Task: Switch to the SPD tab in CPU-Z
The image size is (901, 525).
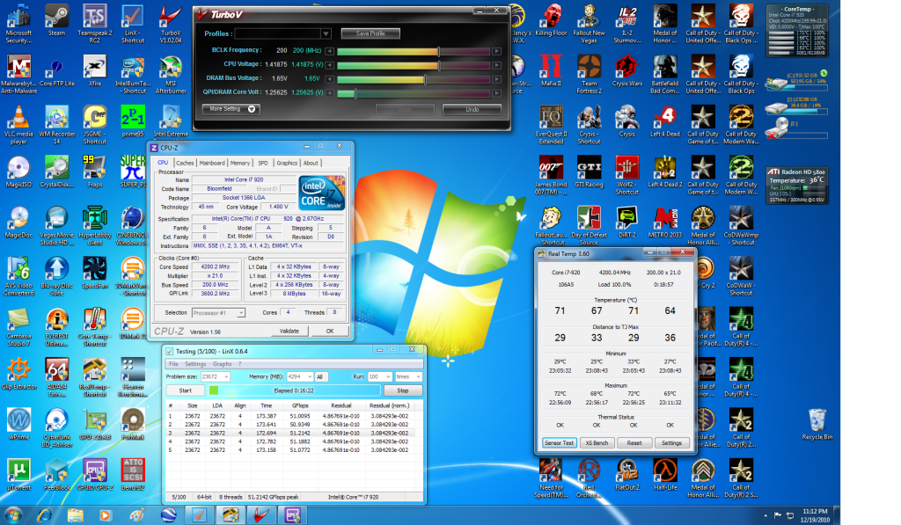Action: click(262, 164)
